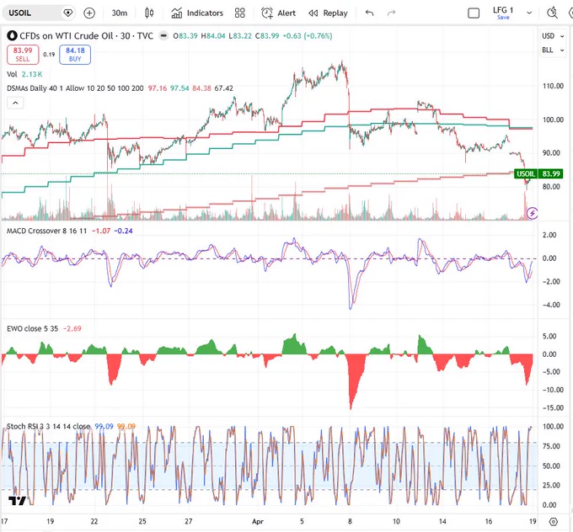Viewport: 573px width, 532px height.
Task: Click the 84.18 BUY button
Action: tap(75, 55)
